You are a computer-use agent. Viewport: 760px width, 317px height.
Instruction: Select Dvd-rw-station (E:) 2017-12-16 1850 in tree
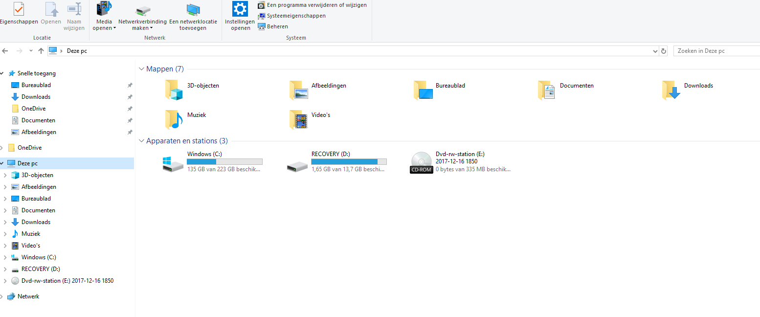click(67, 281)
